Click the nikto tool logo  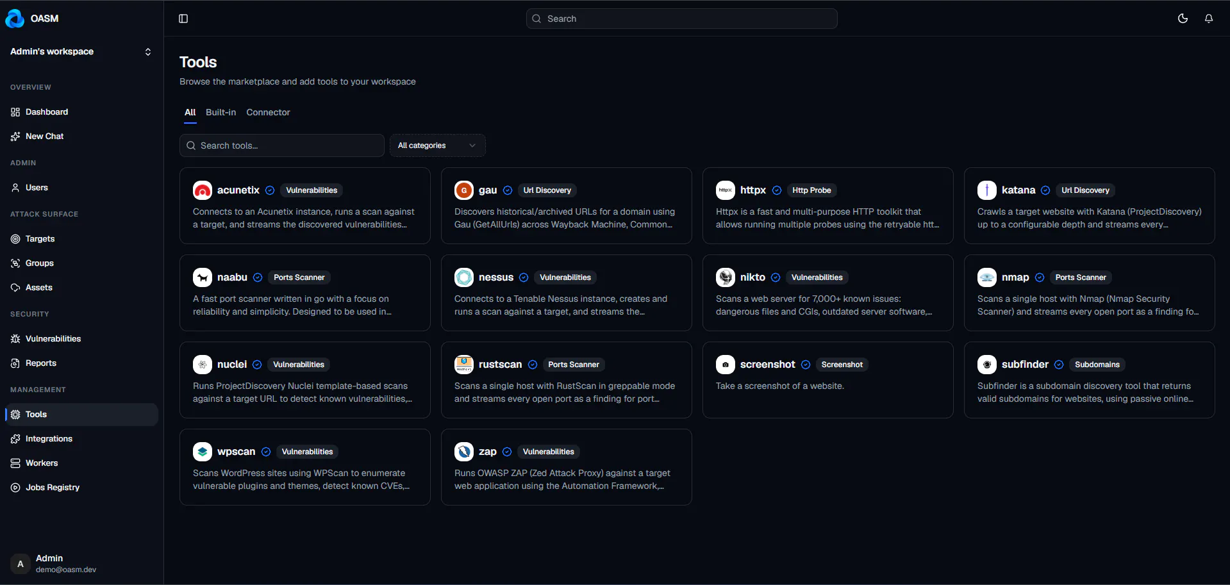coord(726,277)
